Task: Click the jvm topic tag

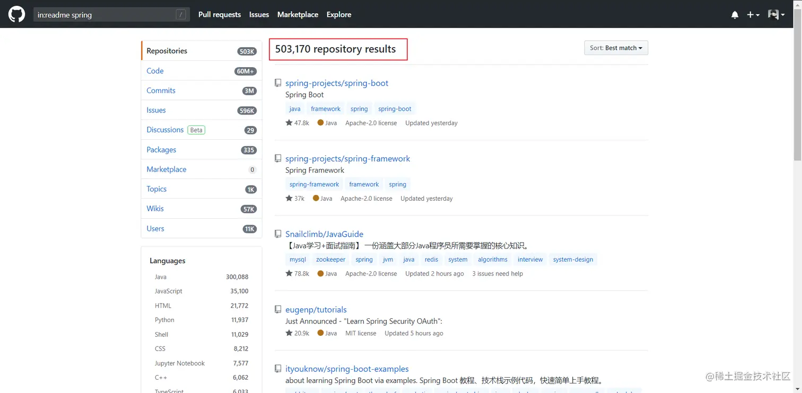Action: pyautogui.click(x=388, y=260)
